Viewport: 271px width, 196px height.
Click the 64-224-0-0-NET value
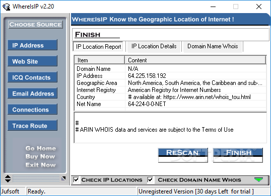(147, 104)
